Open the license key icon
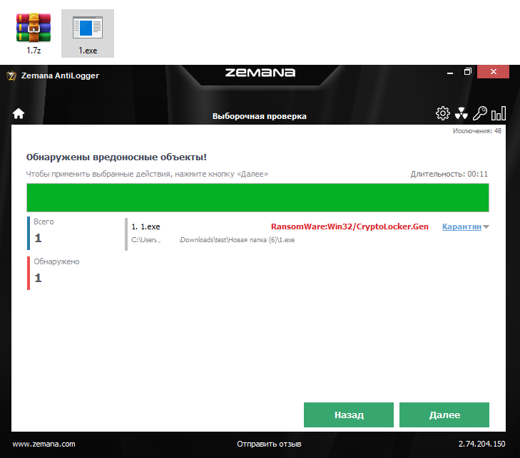 click(480, 113)
